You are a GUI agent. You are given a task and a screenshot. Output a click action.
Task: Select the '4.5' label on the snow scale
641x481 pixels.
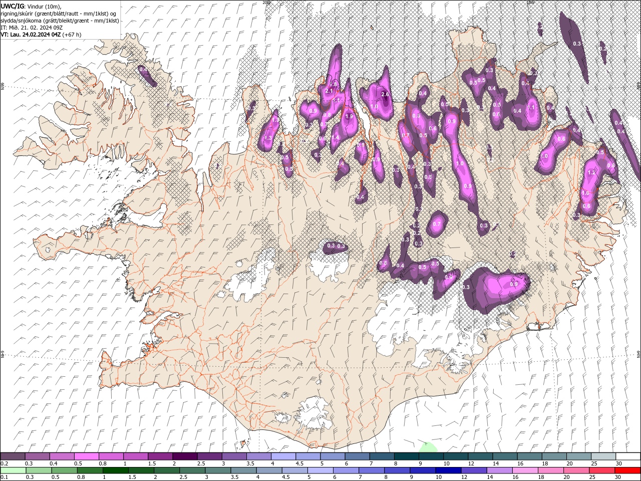tap(300, 463)
